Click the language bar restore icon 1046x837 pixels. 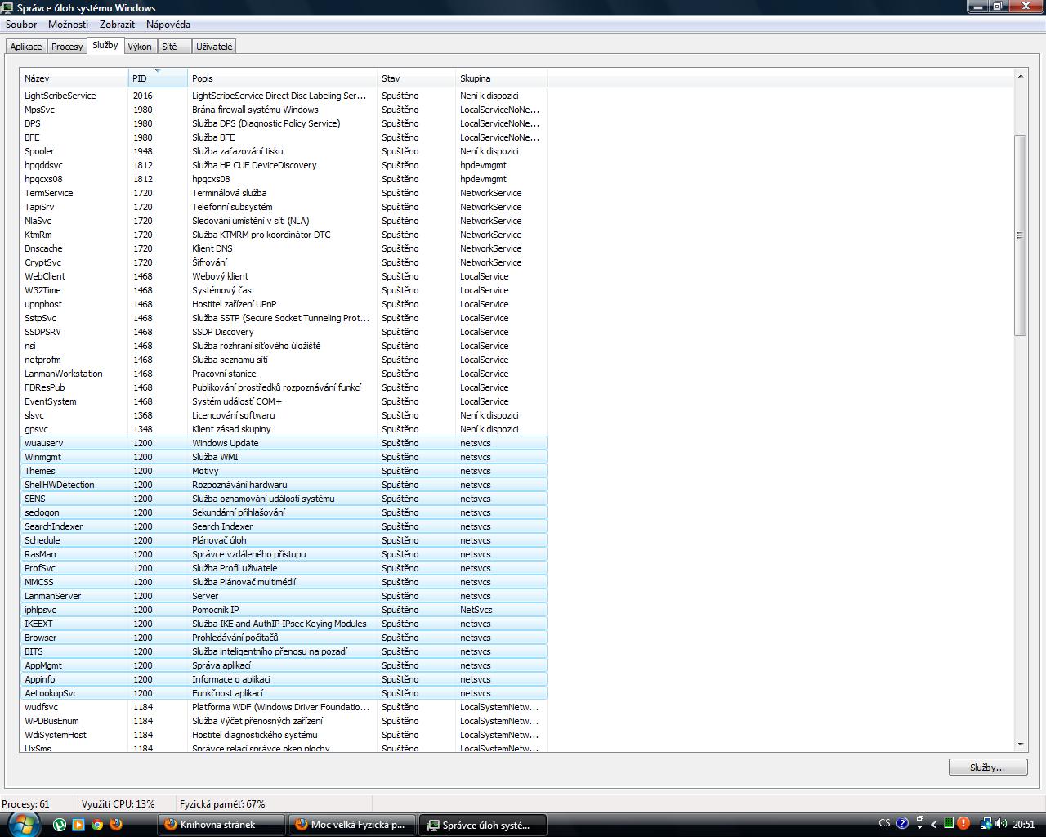919,819
